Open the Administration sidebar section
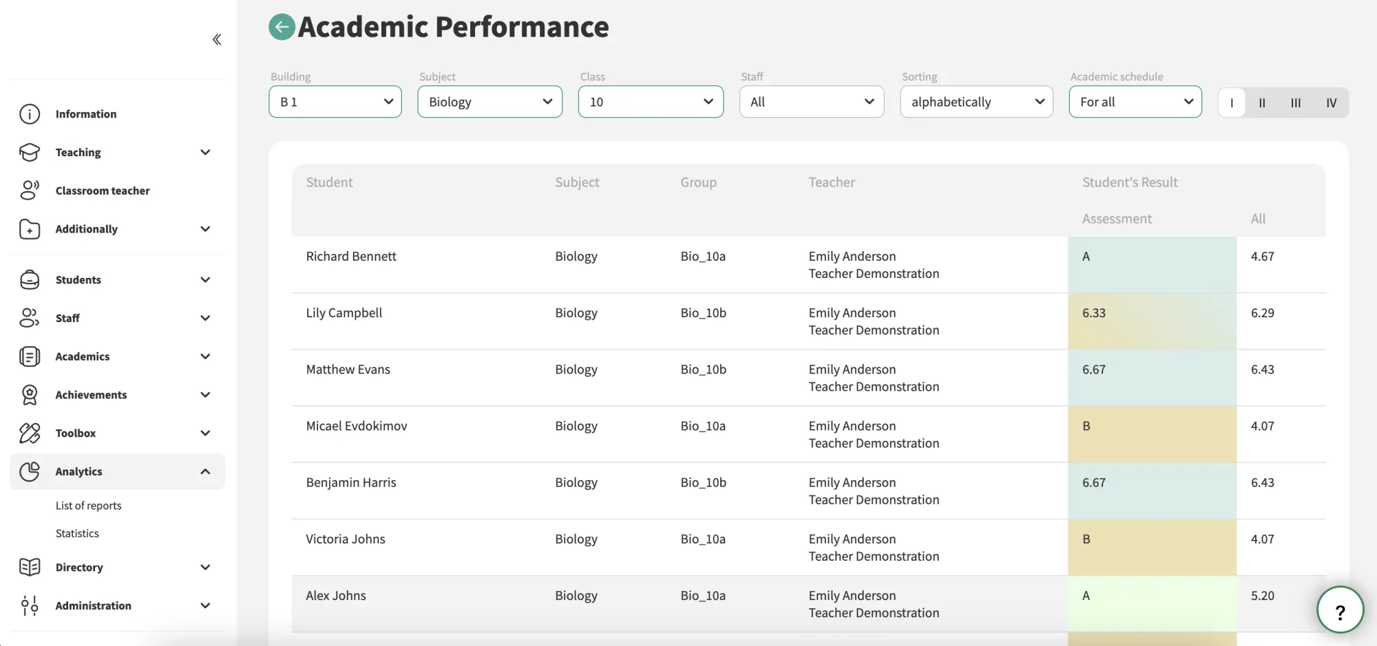Screen dimensions: 1377x646 [117, 605]
